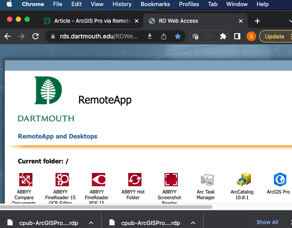292x228 pixels.
Task: Open the profile avatar S
Action: [x=251, y=36]
